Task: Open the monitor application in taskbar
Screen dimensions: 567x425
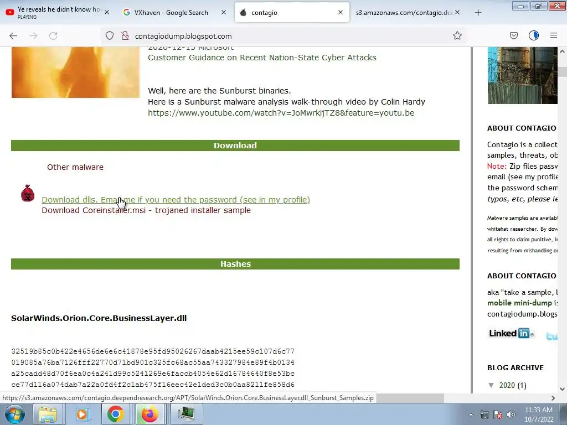Action: [186, 414]
